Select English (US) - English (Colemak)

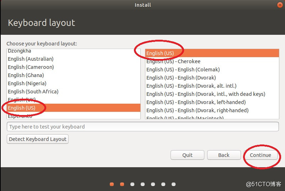point(212,70)
